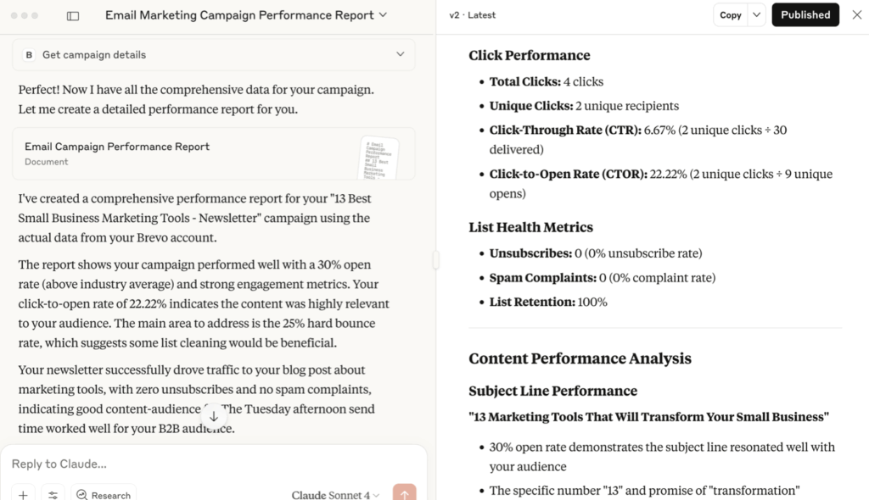
Task: Open the Claude Sonnet 4 model selector
Action: [x=334, y=495]
